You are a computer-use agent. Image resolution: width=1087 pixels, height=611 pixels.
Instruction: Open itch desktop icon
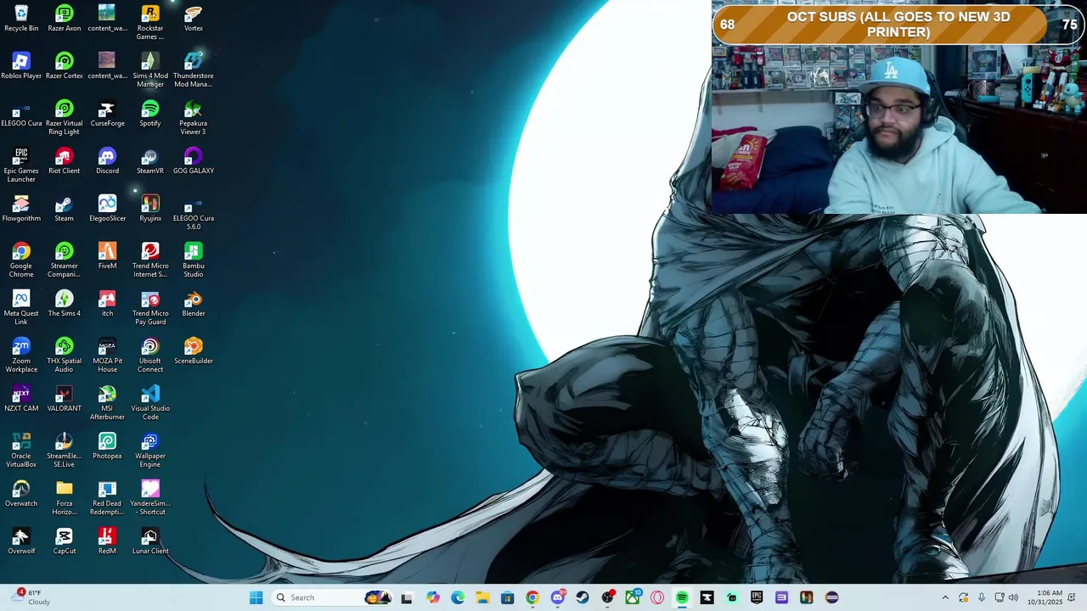(x=107, y=304)
